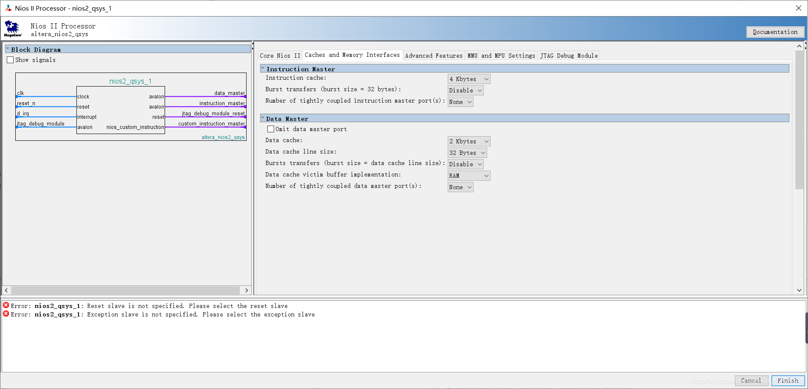Open data master Bursts transfers dropdown
This screenshot has width=808, height=389.
[x=466, y=164]
